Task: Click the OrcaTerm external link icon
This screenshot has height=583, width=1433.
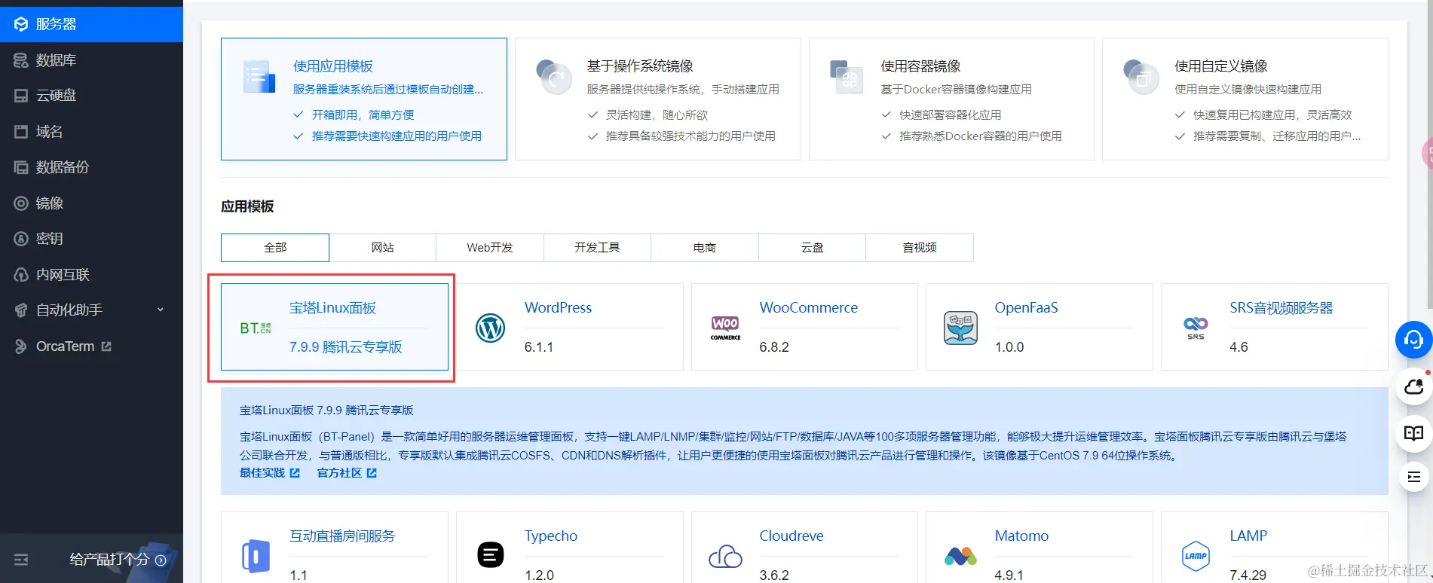Action: [x=106, y=346]
